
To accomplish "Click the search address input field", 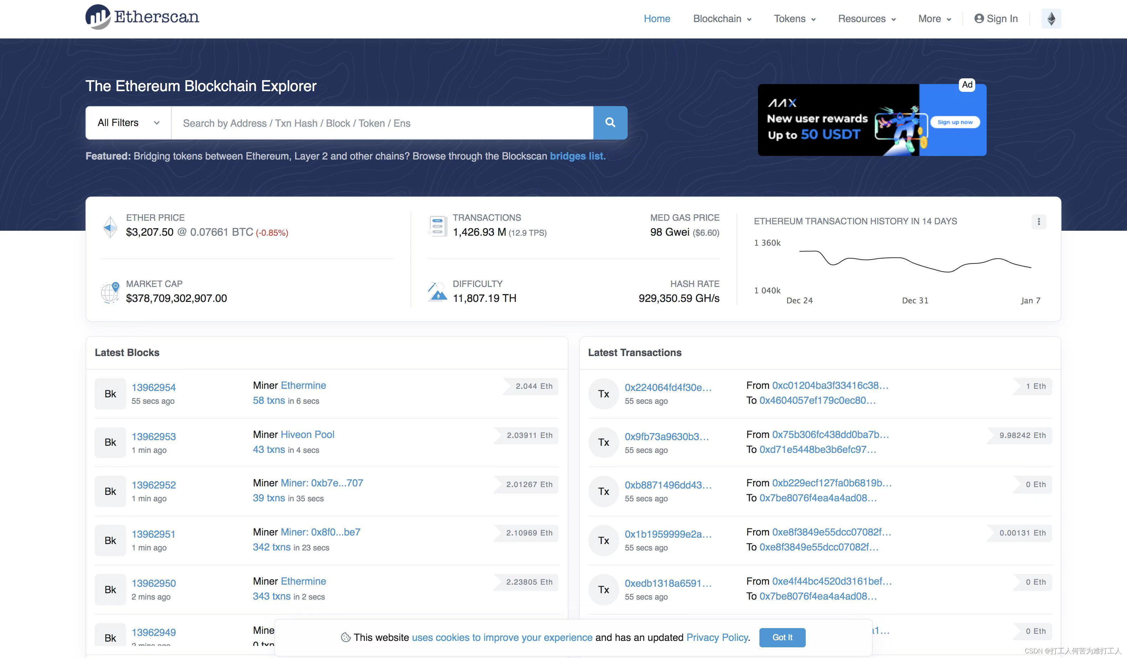I will 382,123.
